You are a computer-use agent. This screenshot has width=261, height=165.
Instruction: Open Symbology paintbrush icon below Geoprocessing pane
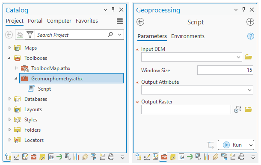(172, 157)
